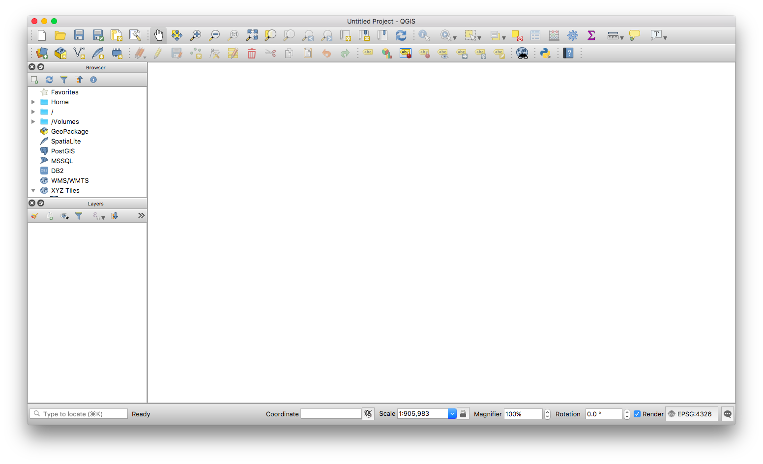Click Zoom Full extent icon
The height and width of the screenshot is (464, 763).
coord(252,35)
